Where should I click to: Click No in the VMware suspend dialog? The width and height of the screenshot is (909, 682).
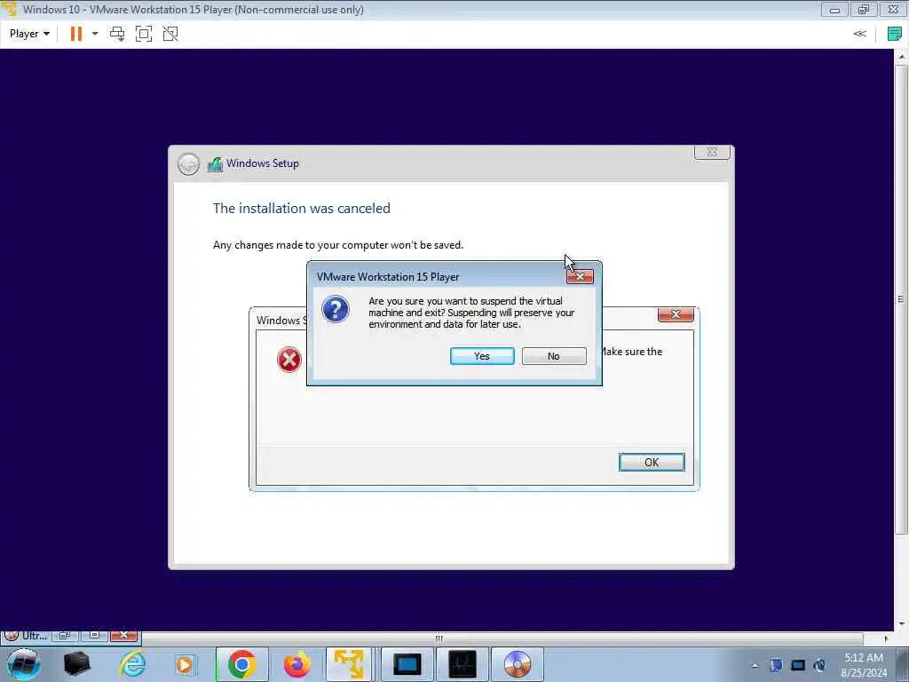[554, 356]
